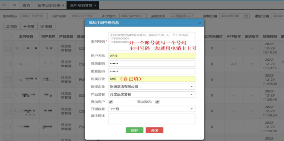284x141 pixels.
Task: Switch to the 话单记录列表 tab
Action: click(49, 5)
